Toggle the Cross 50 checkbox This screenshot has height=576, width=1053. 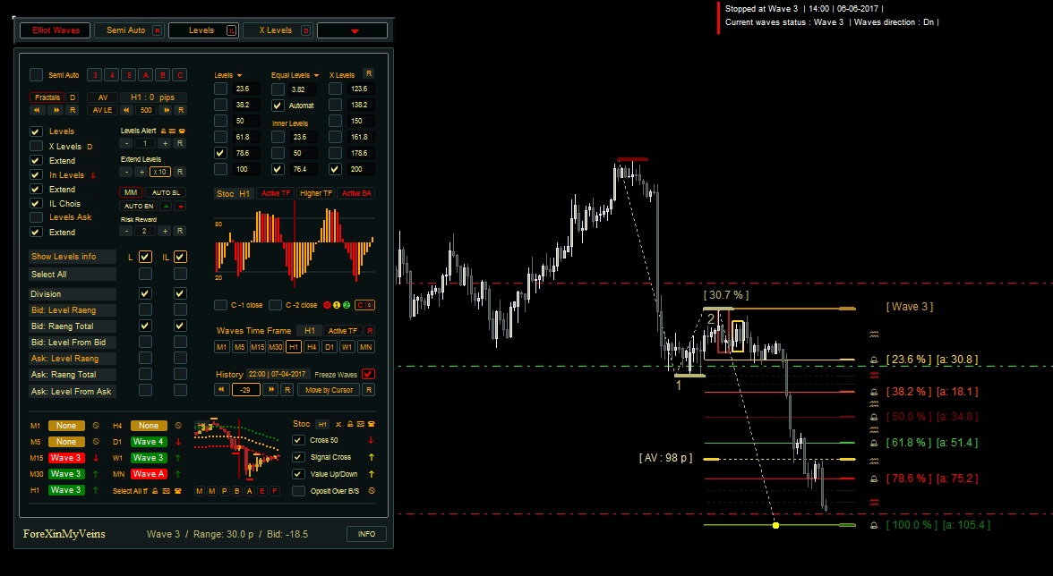299,440
